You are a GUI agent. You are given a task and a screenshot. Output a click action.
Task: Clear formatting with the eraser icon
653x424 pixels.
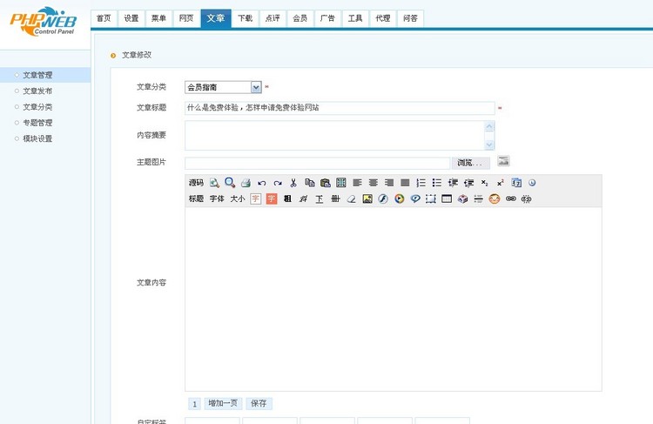351,199
